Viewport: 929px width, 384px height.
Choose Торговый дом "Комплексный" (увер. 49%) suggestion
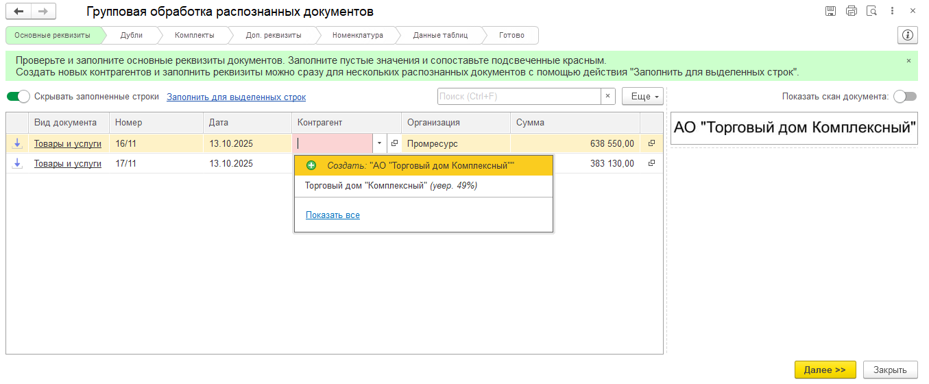click(391, 186)
